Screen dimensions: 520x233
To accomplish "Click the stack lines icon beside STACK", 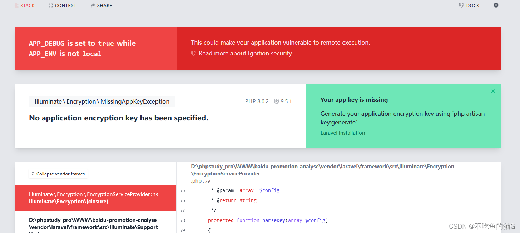I will 16,5.
